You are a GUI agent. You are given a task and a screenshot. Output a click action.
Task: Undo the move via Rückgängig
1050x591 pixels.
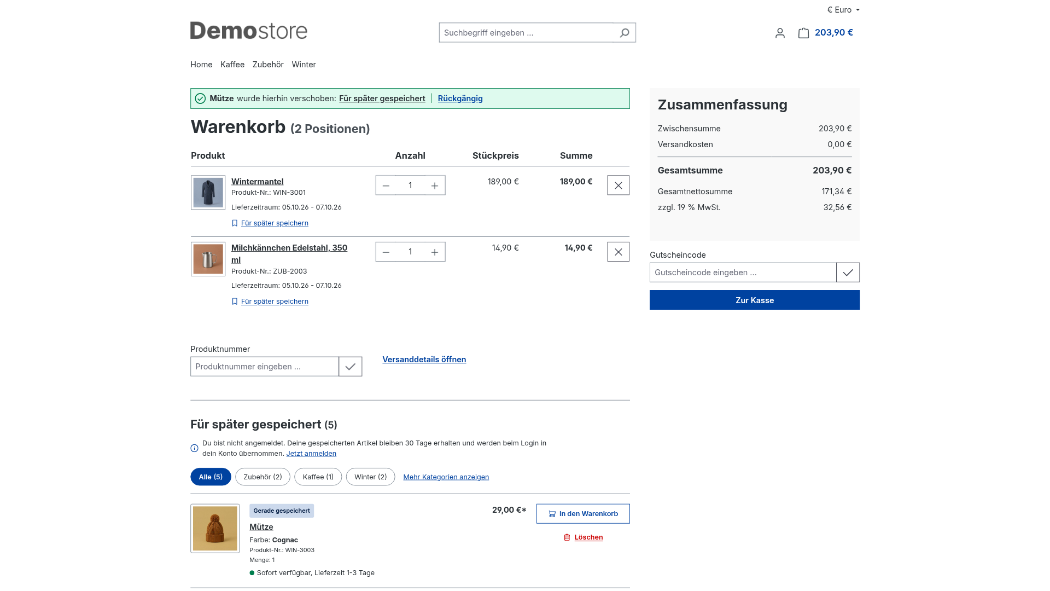pos(460,99)
